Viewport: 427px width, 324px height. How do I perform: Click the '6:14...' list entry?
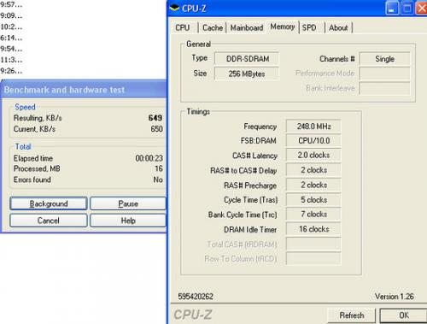point(11,38)
